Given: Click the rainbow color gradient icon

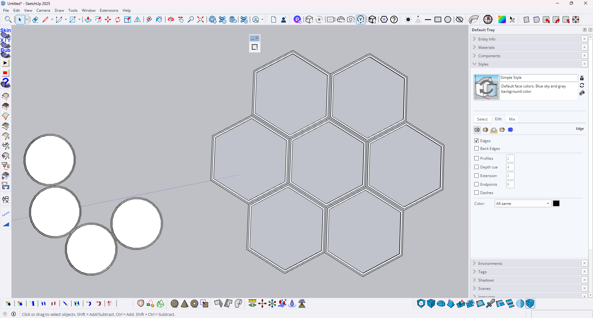Looking at the screenshot, I should (502, 20).
